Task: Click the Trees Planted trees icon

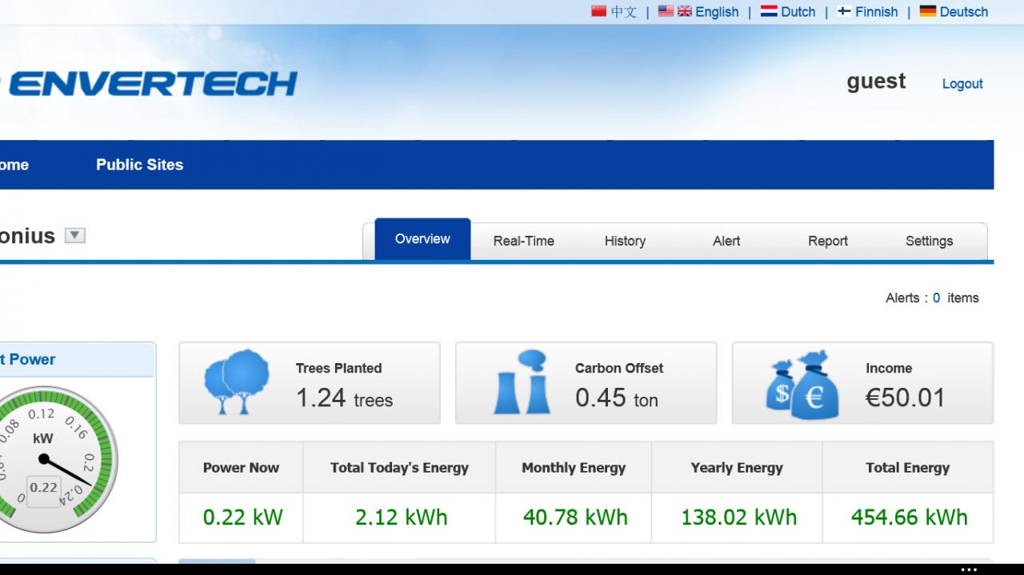Action: [237, 382]
